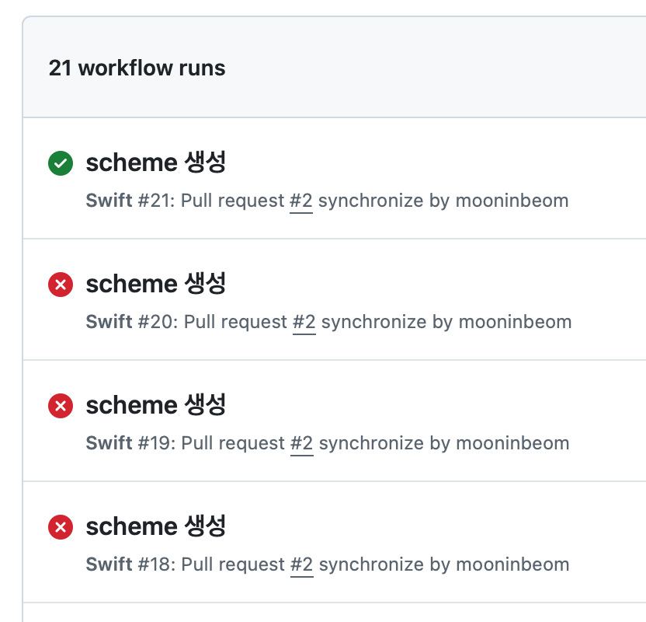Click the red failed icon for run #20
The height and width of the screenshot is (622, 646).
coord(61,285)
